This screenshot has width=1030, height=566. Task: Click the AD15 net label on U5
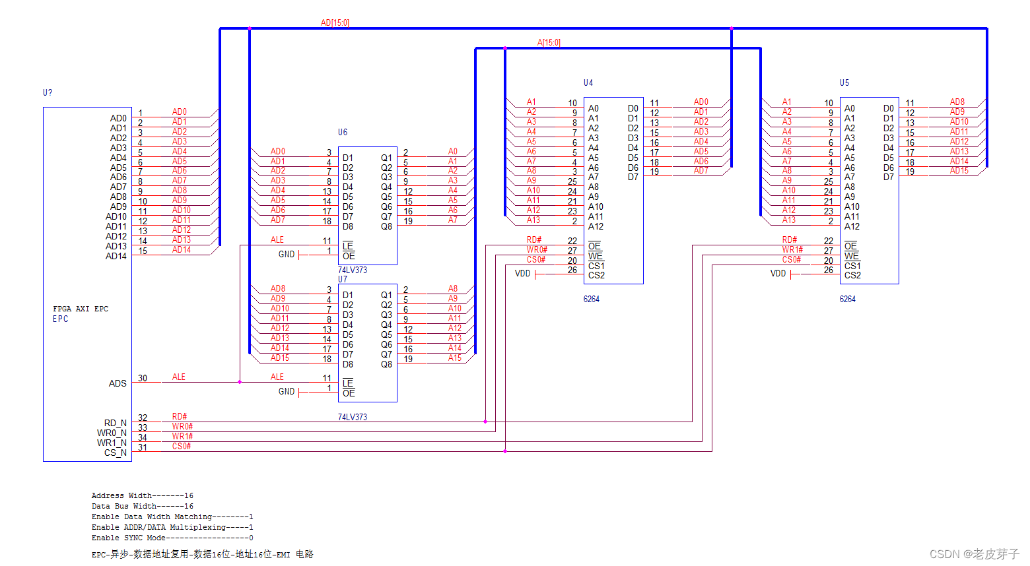click(959, 170)
